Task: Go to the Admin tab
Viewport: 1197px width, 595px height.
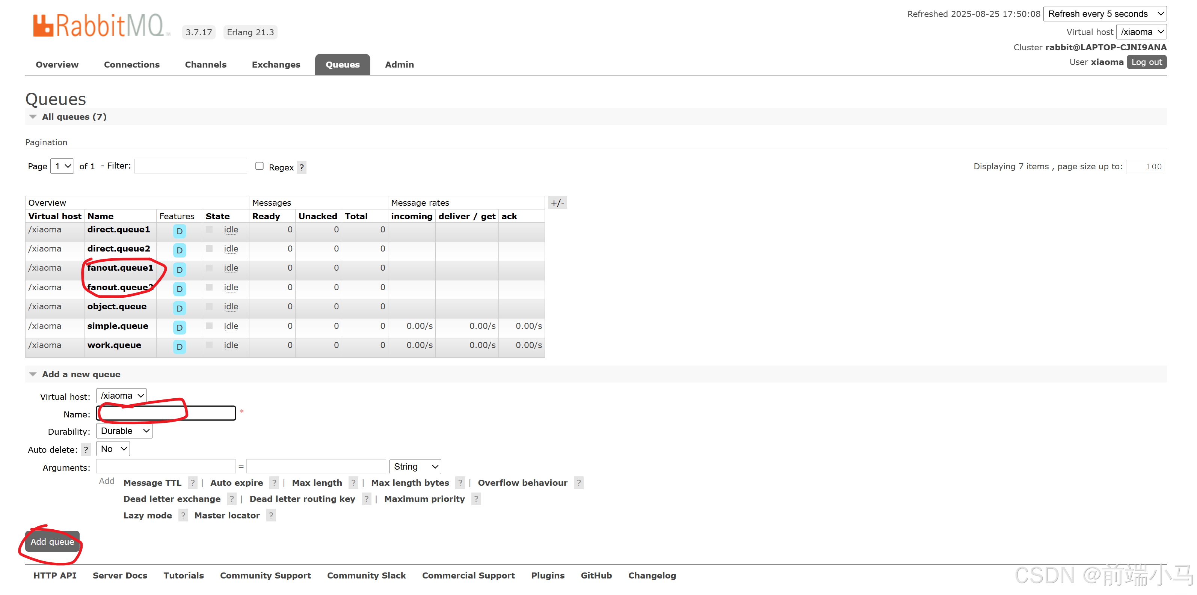Action: click(399, 65)
